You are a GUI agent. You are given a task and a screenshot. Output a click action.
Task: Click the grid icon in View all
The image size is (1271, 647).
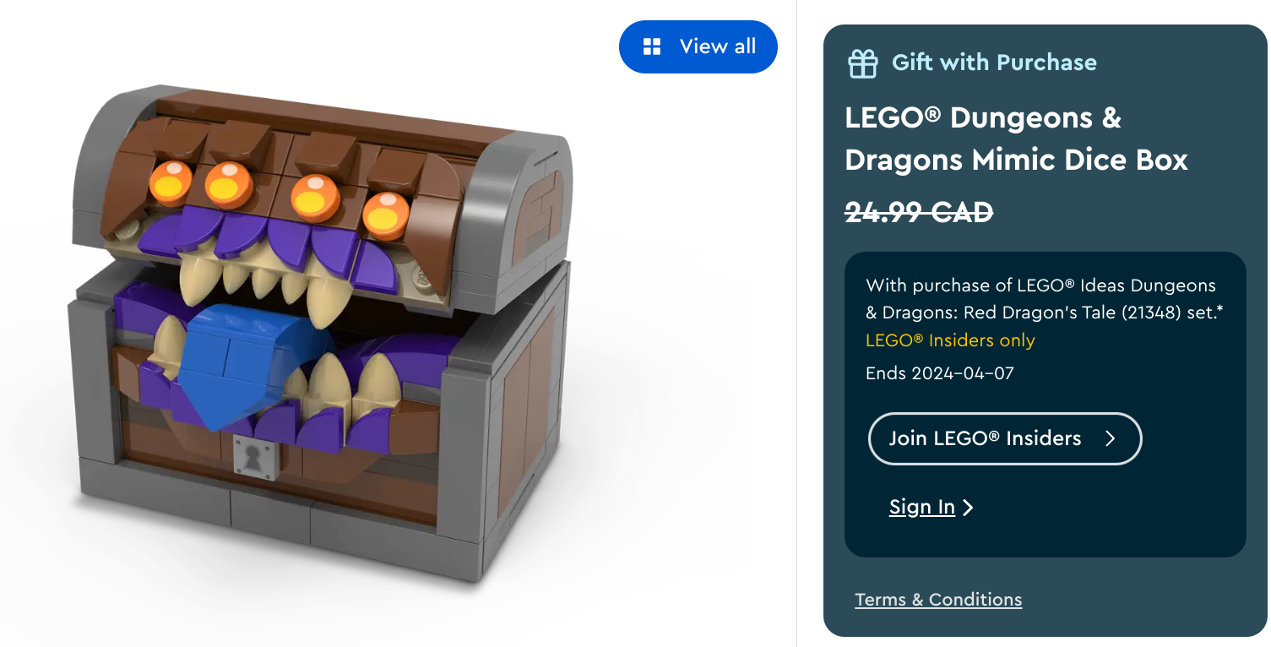(652, 46)
